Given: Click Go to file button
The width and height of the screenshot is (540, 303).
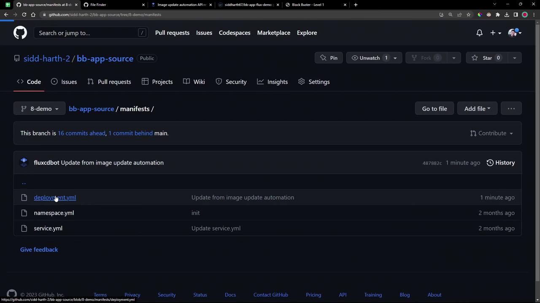Looking at the screenshot, I should [x=434, y=109].
